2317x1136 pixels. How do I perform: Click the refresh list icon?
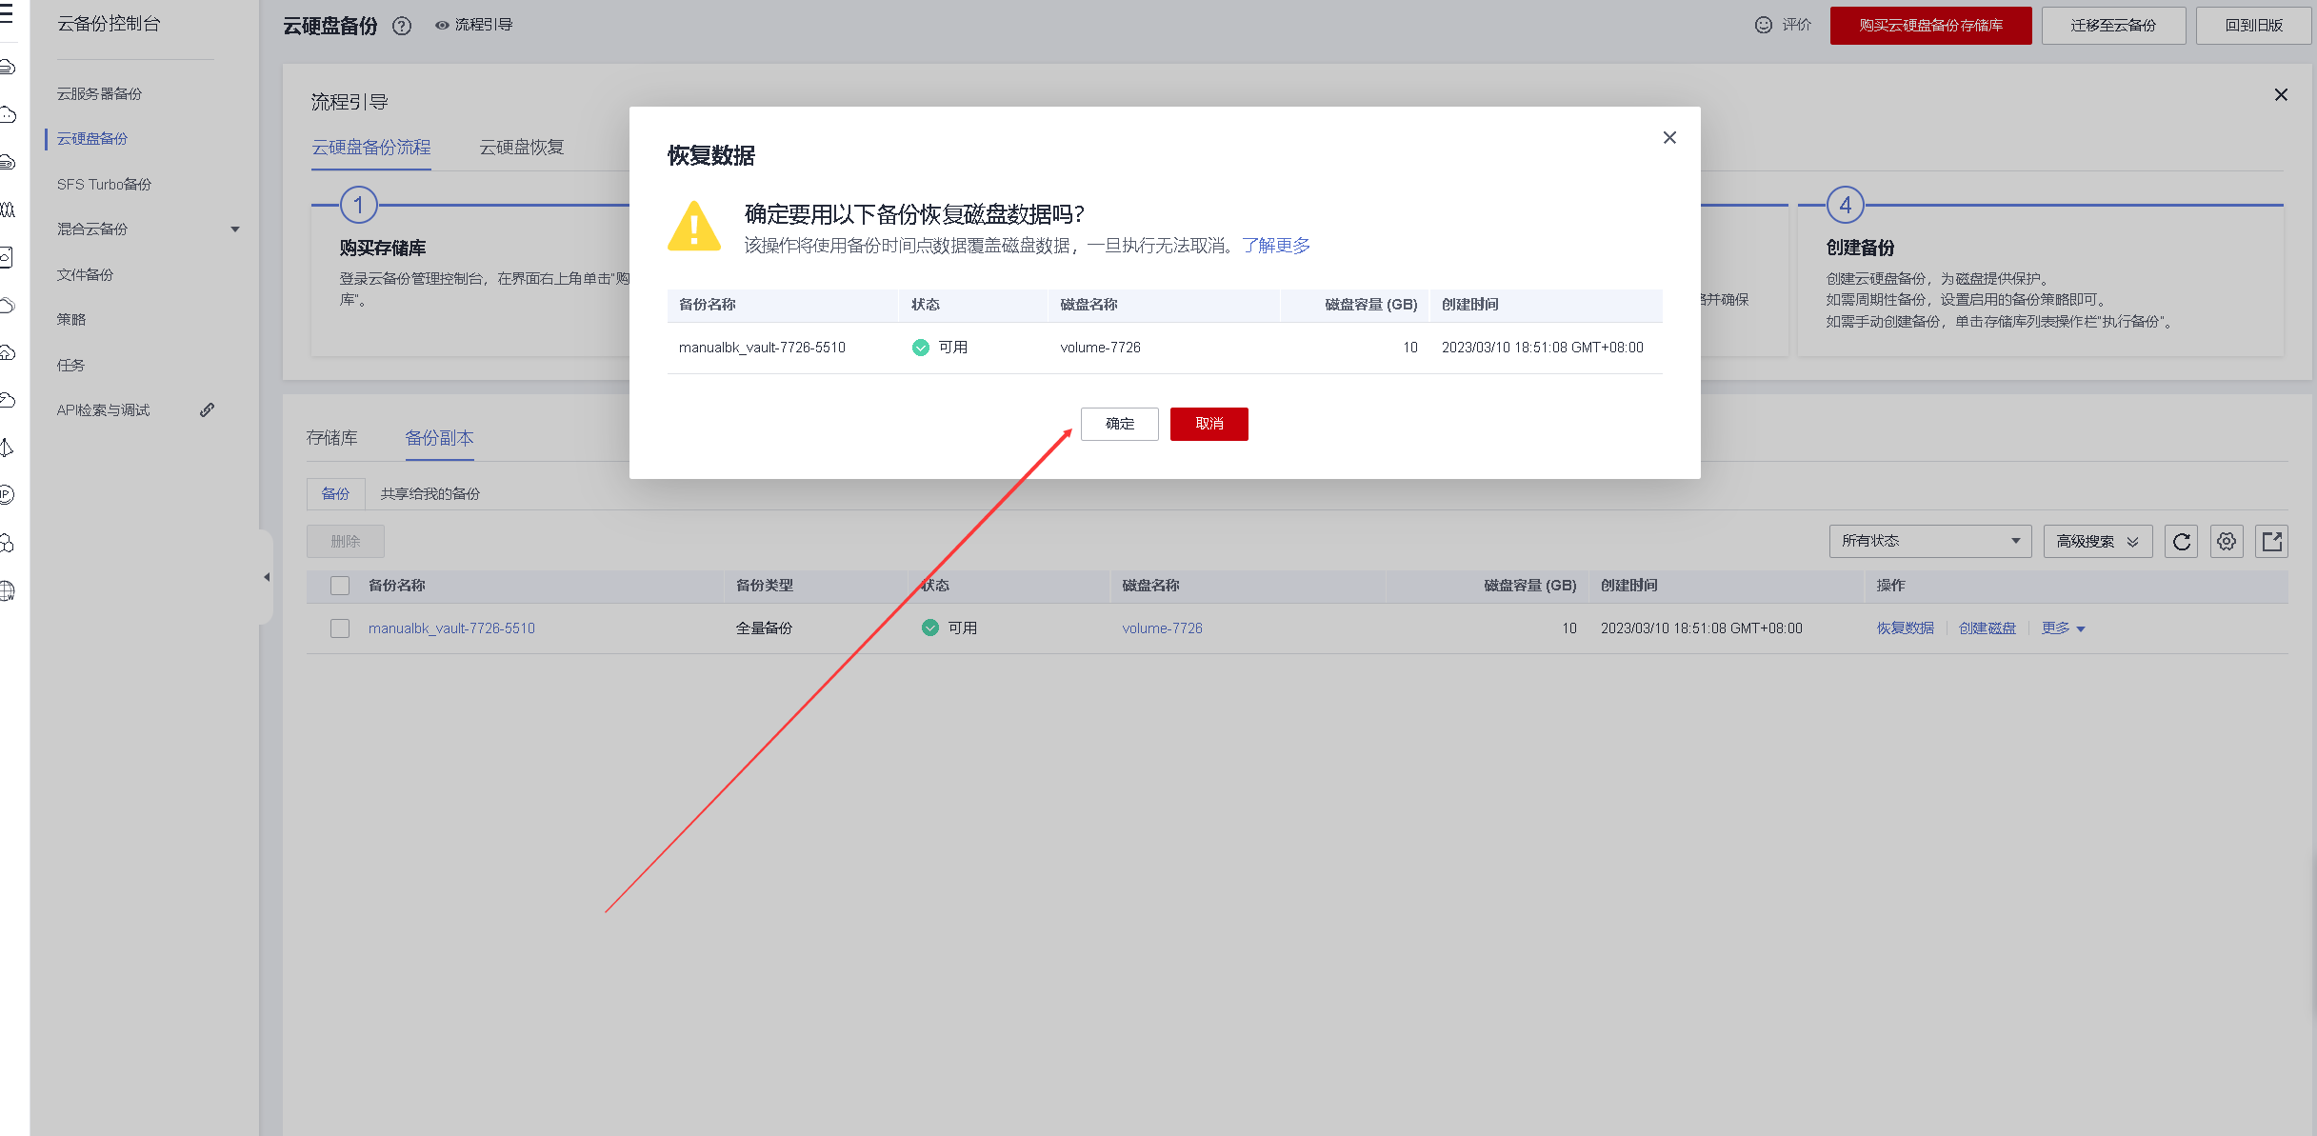pos(2181,542)
